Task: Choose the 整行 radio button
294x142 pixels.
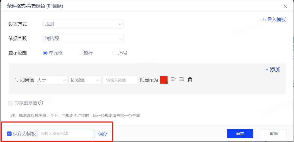Action: [80, 53]
